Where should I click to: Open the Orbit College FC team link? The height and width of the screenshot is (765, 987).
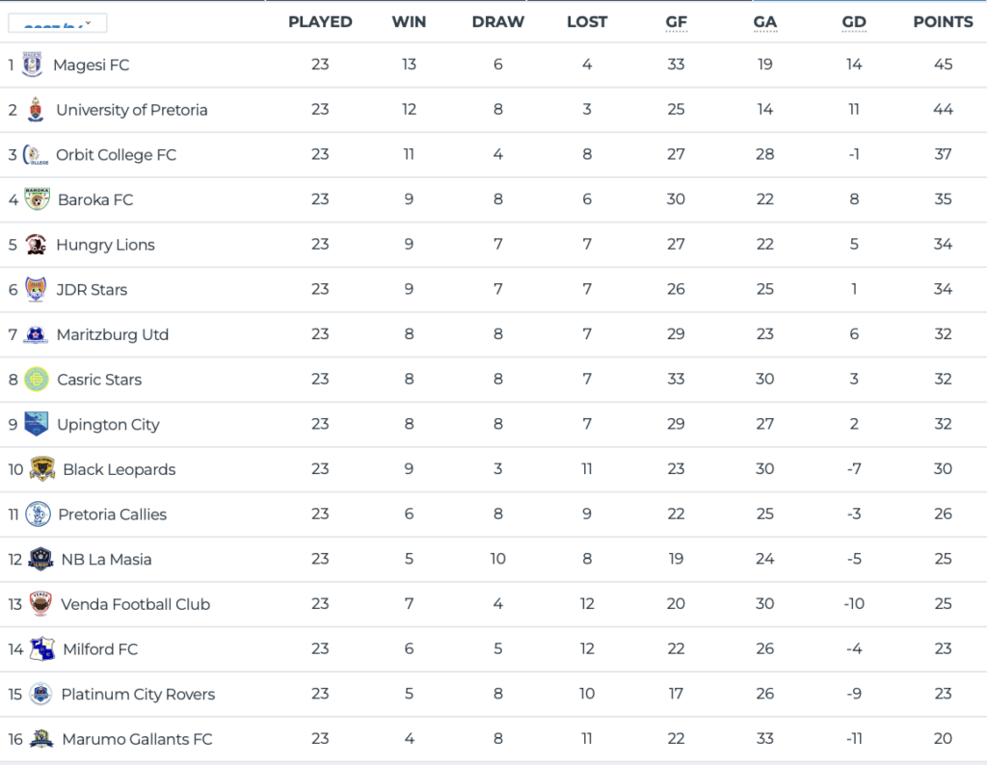(116, 155)
